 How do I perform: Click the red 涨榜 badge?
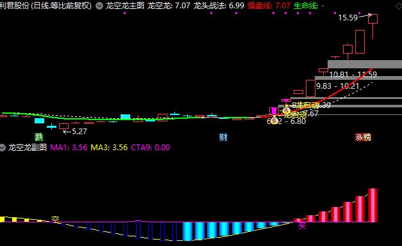tap(363, 137)
